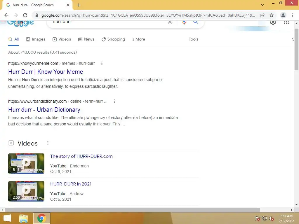Screen dimensions: 299x224
Task: Open the tab search chevron
Action: [x=263, y=5]
